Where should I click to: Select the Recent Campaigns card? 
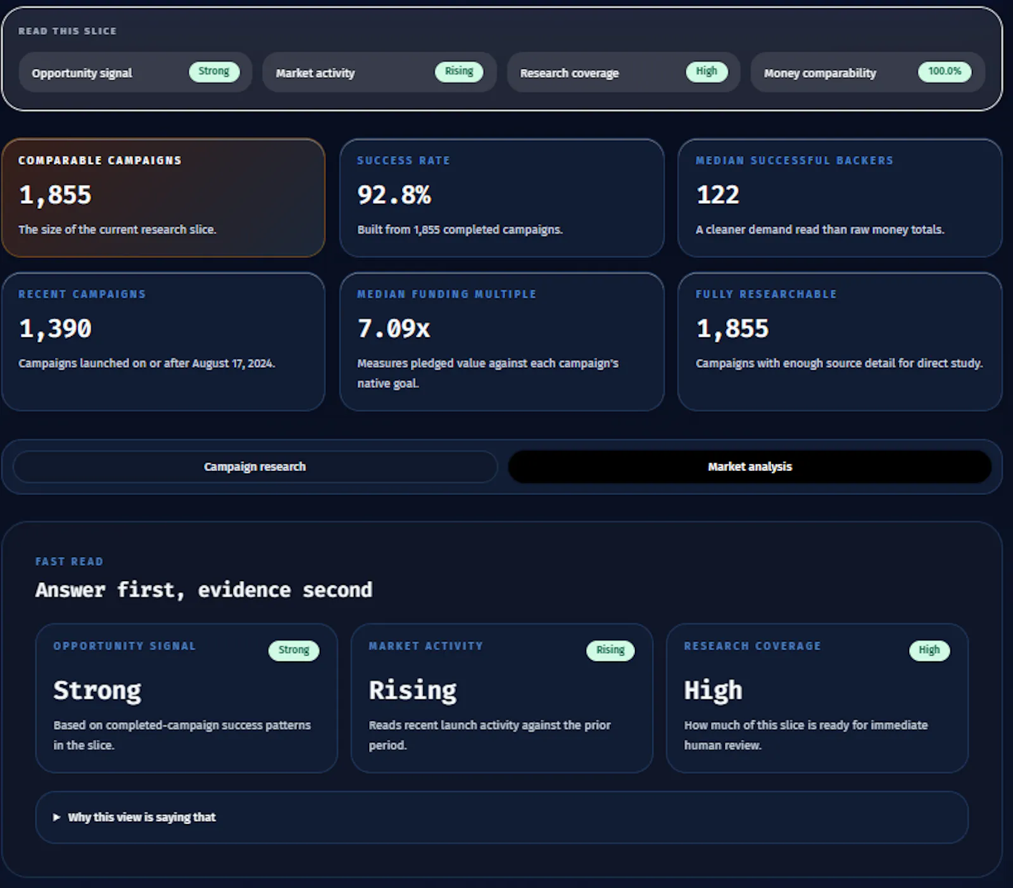click(163, 342)
